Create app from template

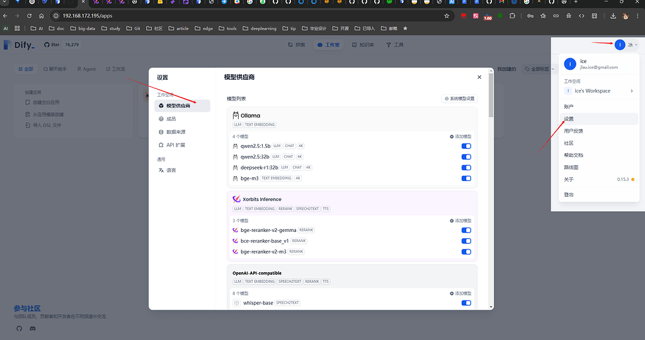click(45, 114)
